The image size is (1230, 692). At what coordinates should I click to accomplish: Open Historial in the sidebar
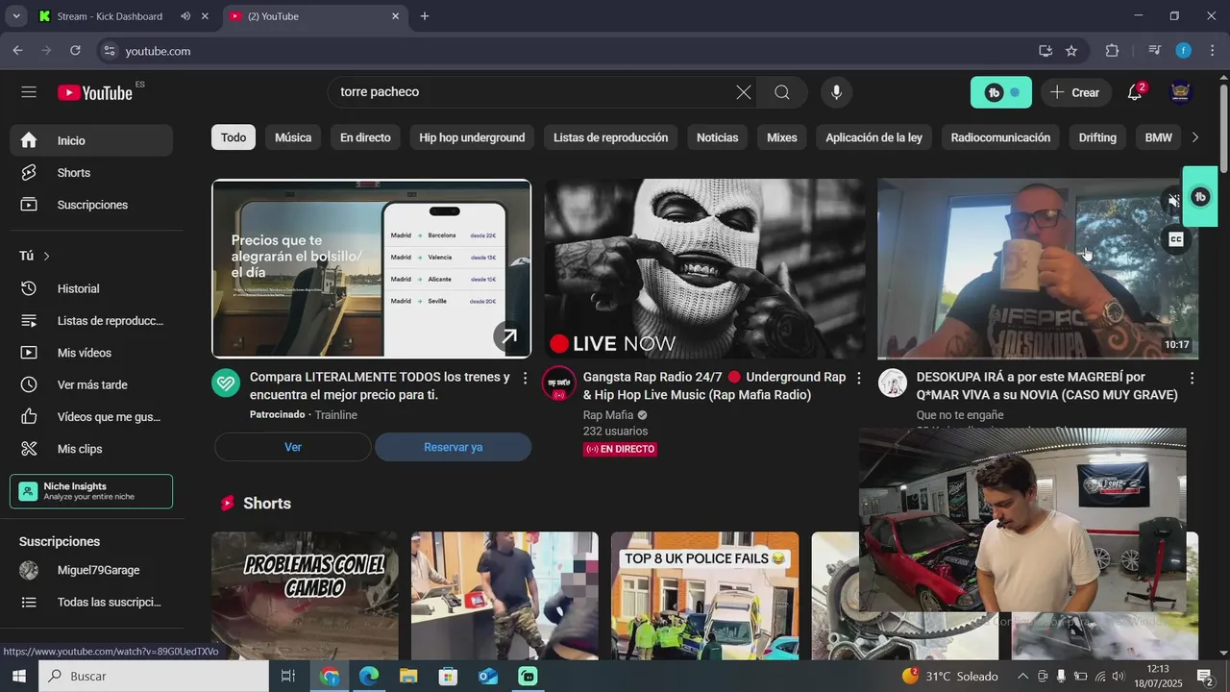[91, 288]
